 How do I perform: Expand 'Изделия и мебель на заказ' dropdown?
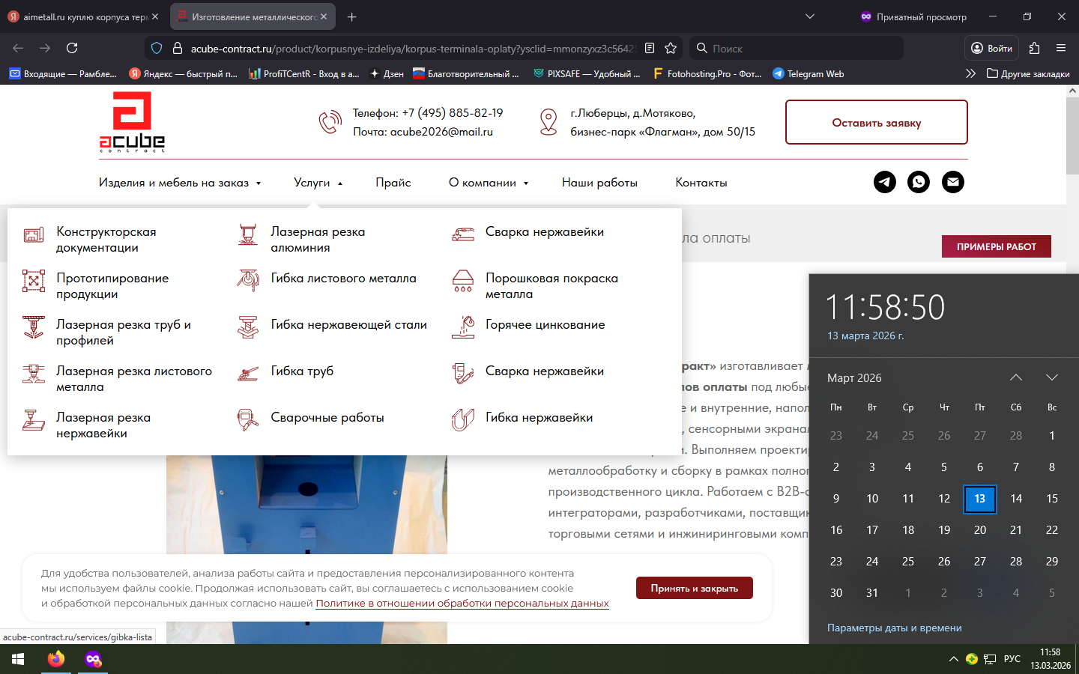click(x=180, y=183)
